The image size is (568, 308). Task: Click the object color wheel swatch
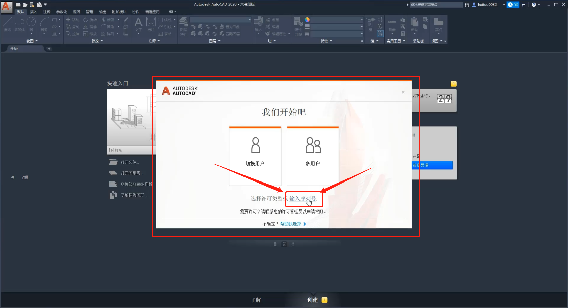pos(307,20)
